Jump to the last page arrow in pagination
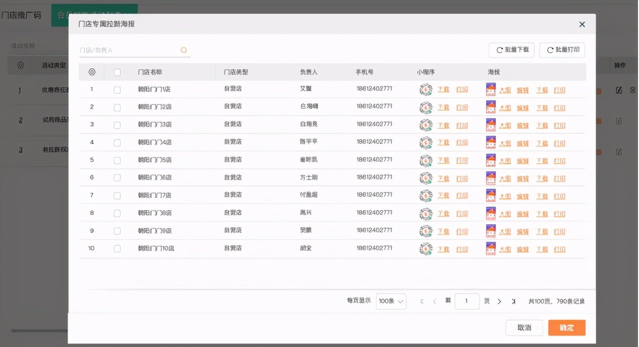The width and height of the screenshot is (639, 347). pos(514,301)
